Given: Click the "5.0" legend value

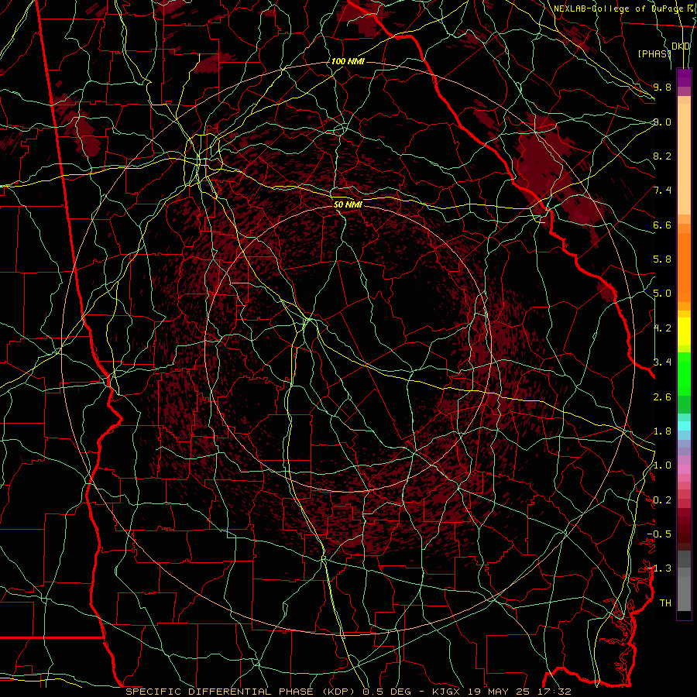Looking at the screenshot, I should click(662, 294).
